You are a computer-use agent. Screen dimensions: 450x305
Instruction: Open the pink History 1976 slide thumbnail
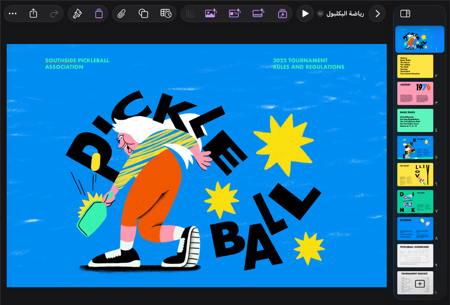[x=415, y=93]
